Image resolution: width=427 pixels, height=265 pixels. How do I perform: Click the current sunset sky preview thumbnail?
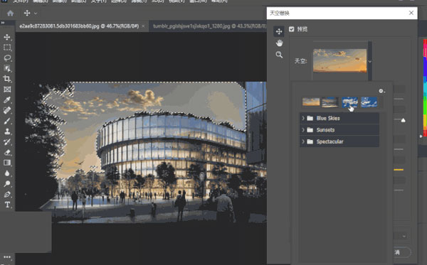339,60
